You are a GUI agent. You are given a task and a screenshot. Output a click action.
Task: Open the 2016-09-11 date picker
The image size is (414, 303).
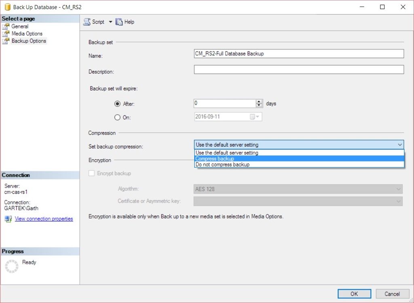[255, 117]
